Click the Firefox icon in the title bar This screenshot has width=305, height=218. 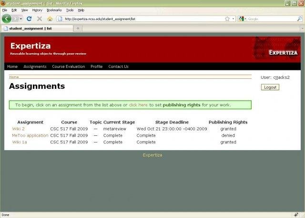coord(3,3)
